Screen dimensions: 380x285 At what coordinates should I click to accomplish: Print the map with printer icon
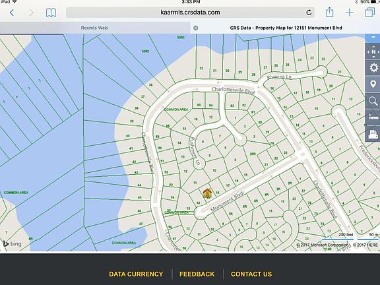point(373,134)
